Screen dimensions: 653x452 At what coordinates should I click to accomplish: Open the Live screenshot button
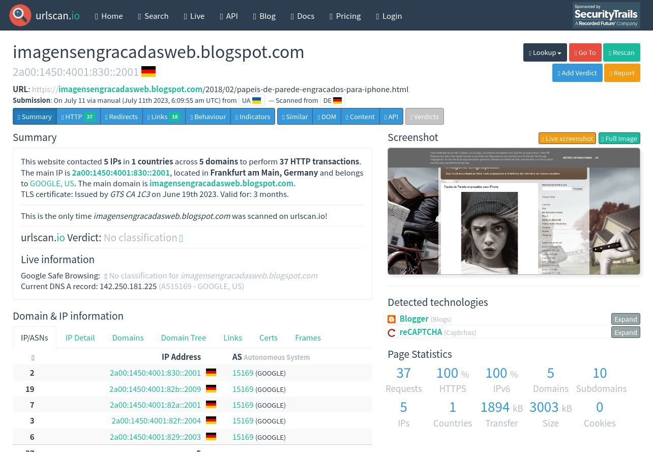567,138
